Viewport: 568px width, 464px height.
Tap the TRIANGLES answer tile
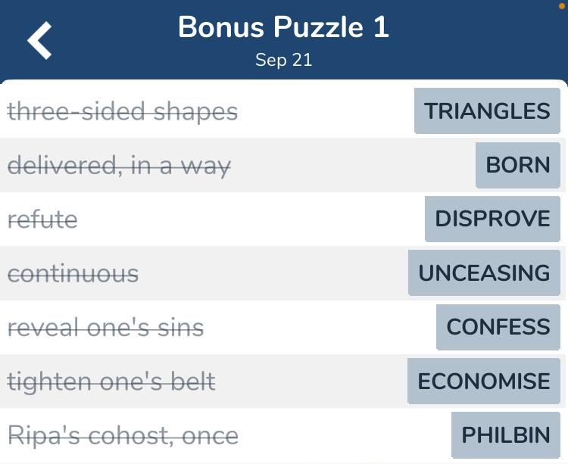coord(487,111)
